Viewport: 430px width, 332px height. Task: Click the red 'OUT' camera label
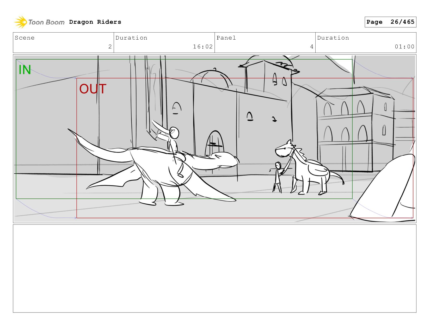93,89
